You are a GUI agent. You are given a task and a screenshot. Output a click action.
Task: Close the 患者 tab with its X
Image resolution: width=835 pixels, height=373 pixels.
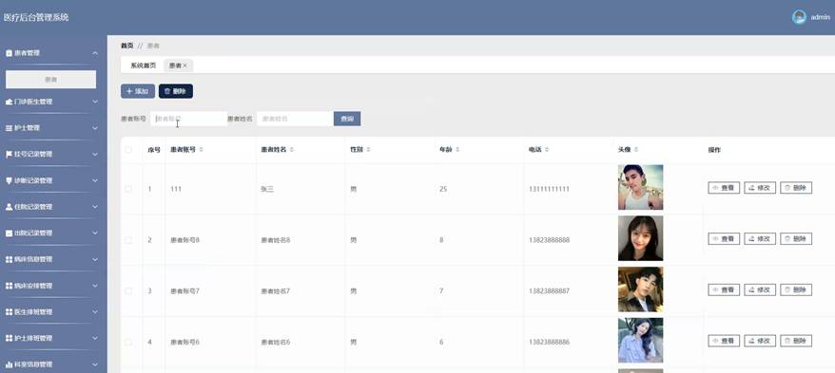[184, 65]
